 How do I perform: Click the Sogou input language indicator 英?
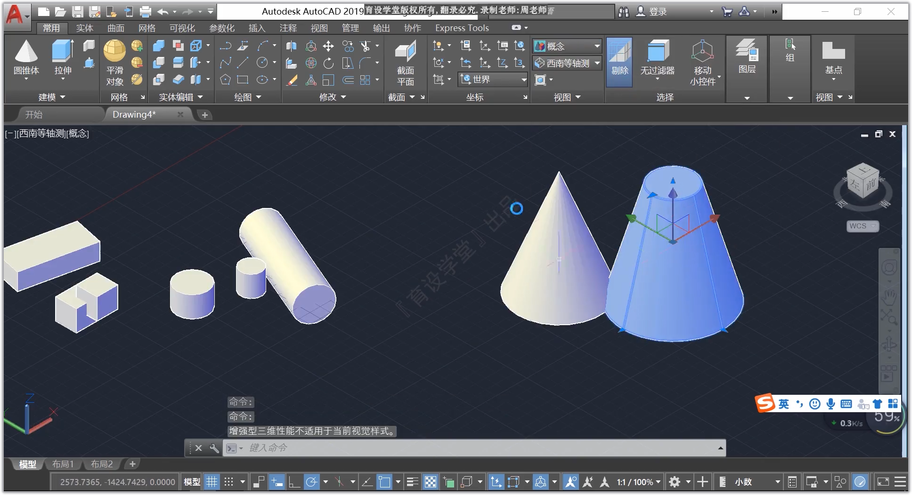[x=784, y=404]
